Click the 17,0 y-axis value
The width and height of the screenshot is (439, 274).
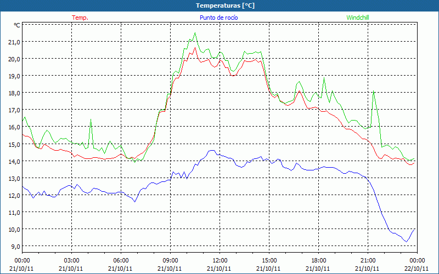click(15, 110)
